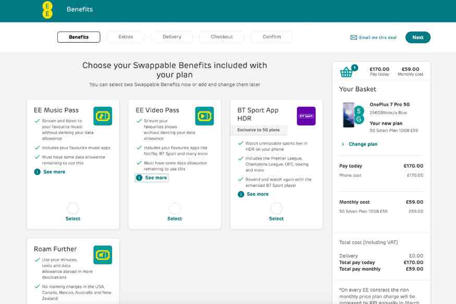Select the EE Music Pass radio button
This screenshot has height=304, width=456.
[x=73, y=208]
